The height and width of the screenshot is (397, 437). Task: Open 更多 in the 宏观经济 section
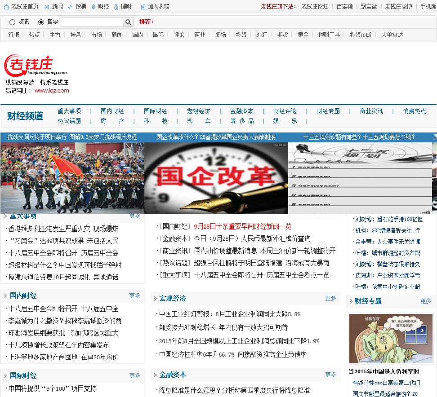click(330, 299)
